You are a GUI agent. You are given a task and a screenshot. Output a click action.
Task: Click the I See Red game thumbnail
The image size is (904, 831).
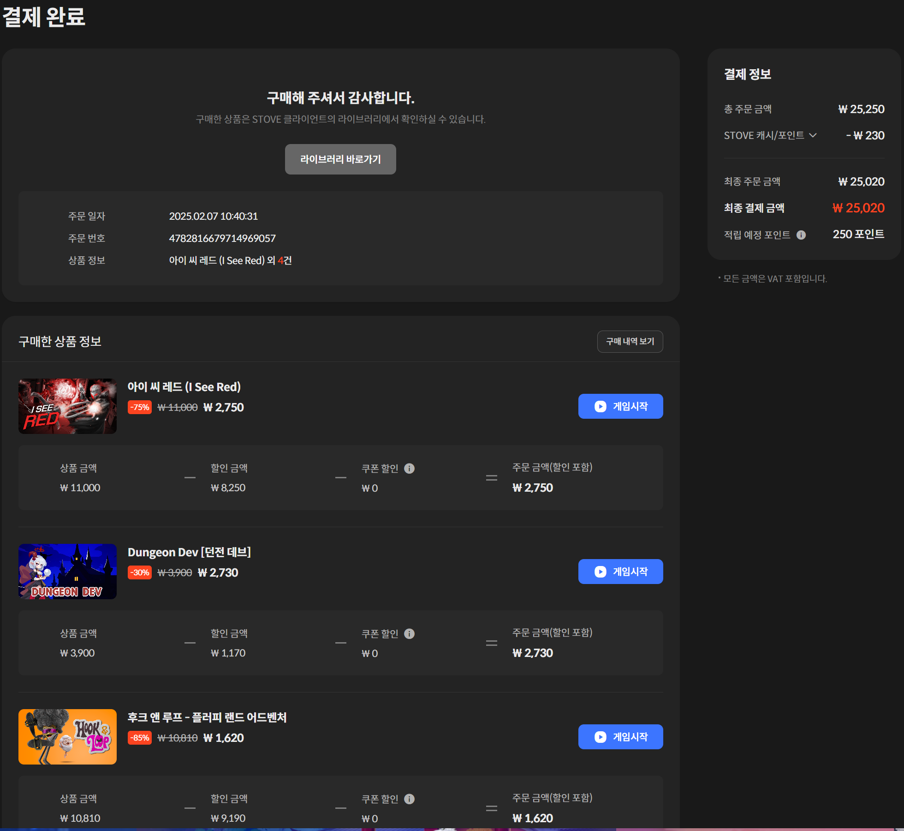67,406
